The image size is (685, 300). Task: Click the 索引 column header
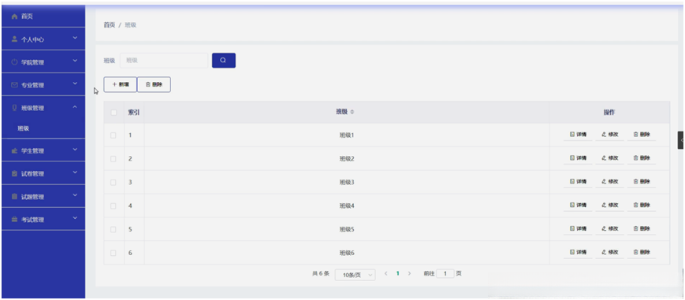click(134, 113)
